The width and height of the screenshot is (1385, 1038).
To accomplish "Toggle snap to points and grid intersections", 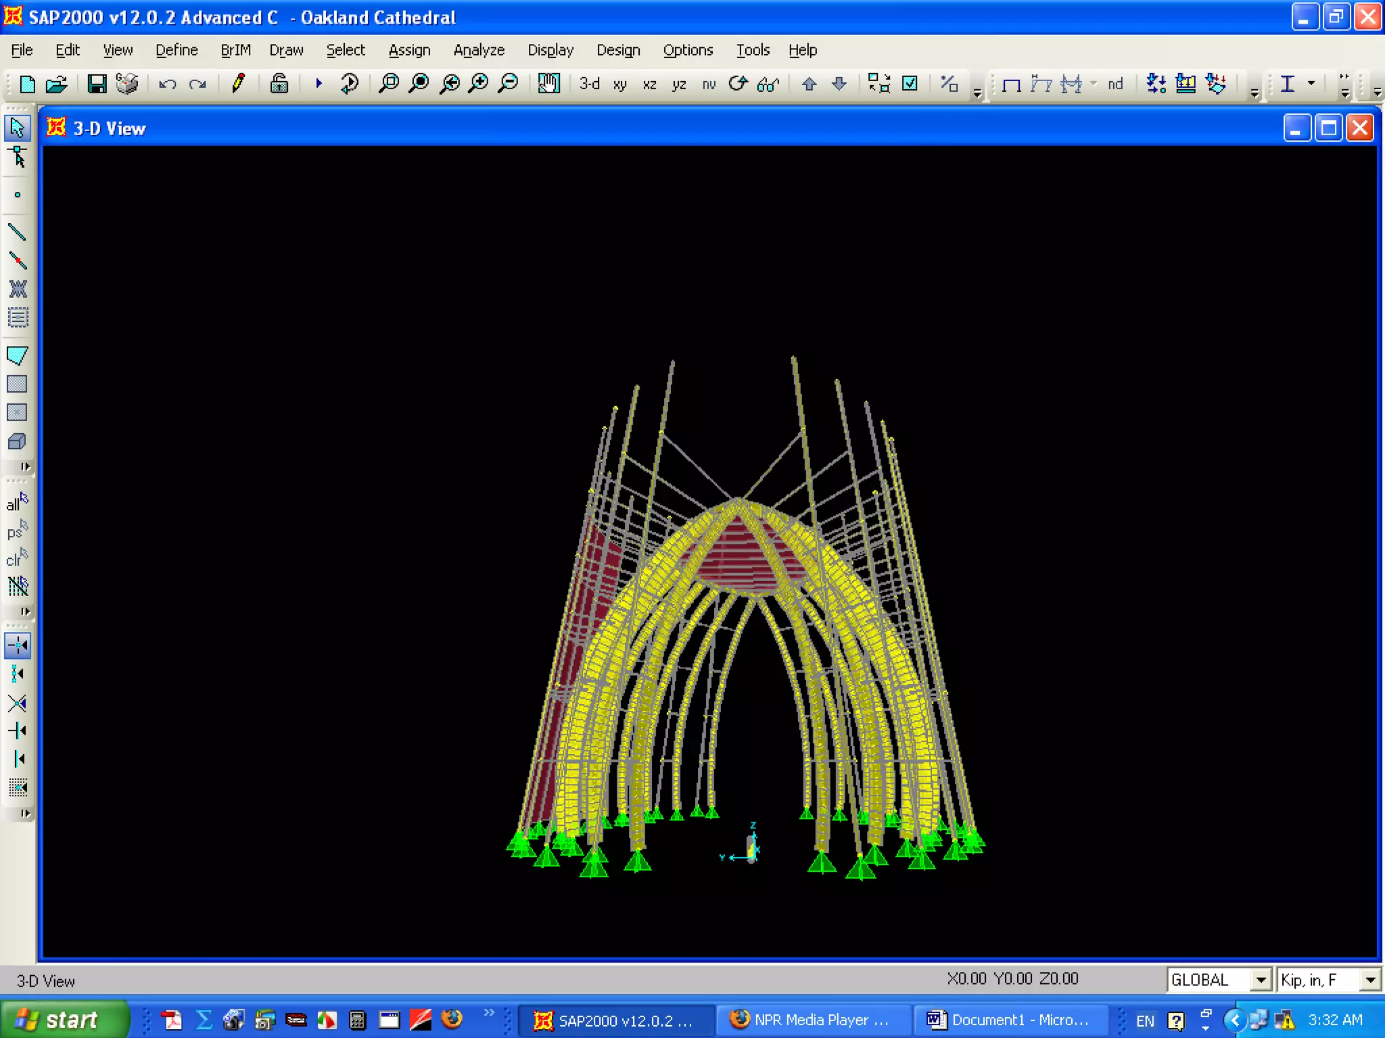I will click(x=18, y=645).
